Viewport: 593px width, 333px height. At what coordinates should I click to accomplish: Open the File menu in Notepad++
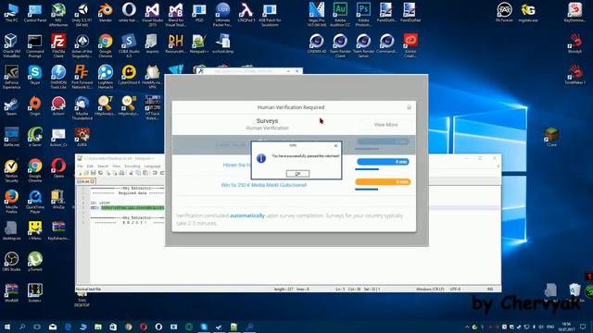coord(80,166)
